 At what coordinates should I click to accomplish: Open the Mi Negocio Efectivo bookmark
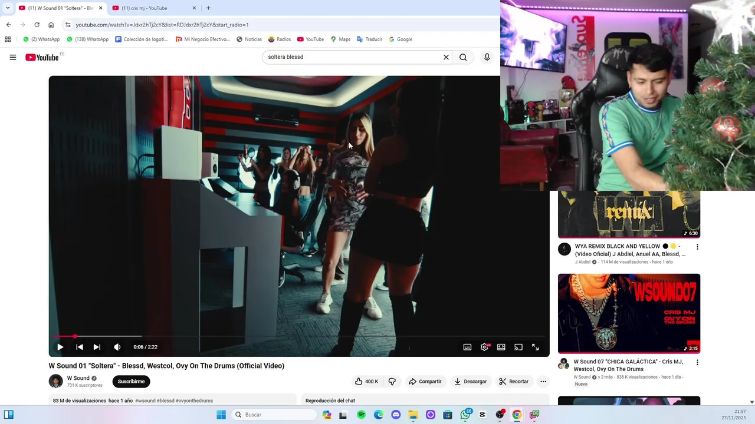pyautogui.click(x=202, y=39)
